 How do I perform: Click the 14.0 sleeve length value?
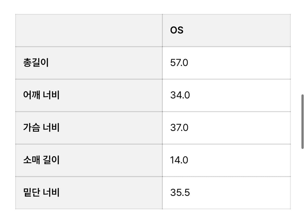click(x=179, y=160)
